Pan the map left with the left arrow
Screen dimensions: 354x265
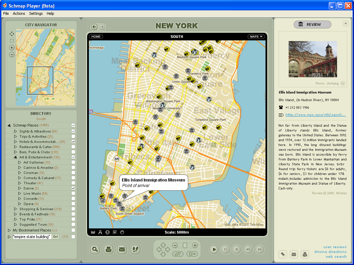point(159,249)
